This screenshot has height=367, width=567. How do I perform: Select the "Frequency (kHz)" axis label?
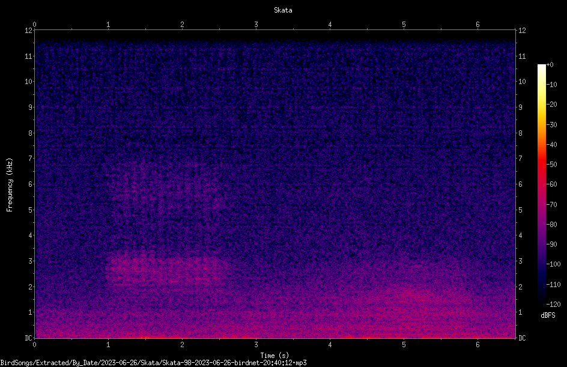coord(10,185)
